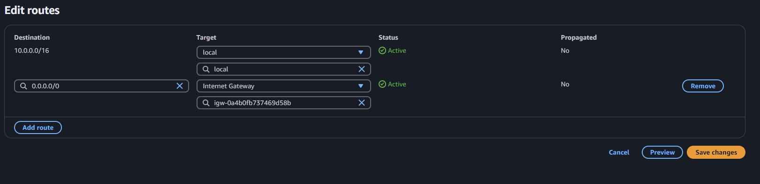This screenshot has width=760, height=184.
Task: Click the magnifier icon beside local
Action: pos(206,69)
